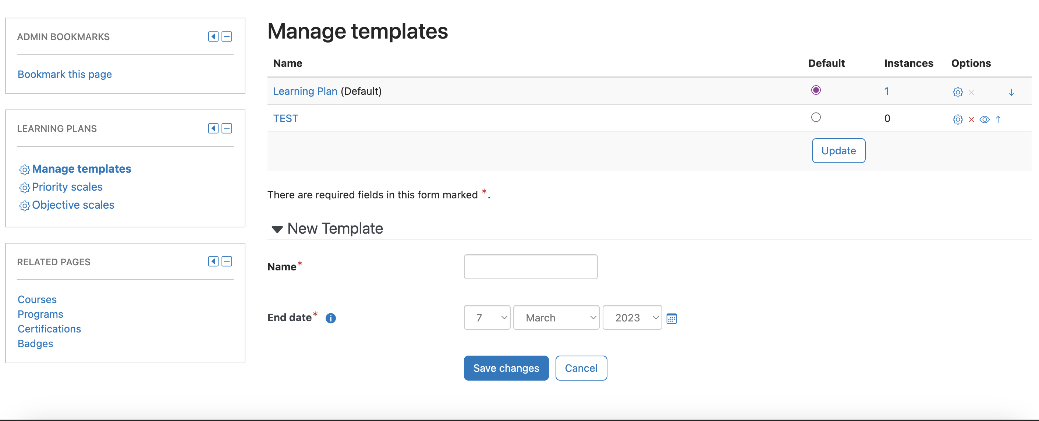Open settings gear for TEST template
Screen dimensions: 1039x421
[958, 119]
